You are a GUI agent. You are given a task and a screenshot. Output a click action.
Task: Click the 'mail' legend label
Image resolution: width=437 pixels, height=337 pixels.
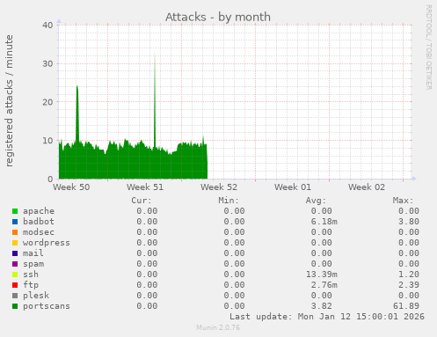(x=33, y=253)
